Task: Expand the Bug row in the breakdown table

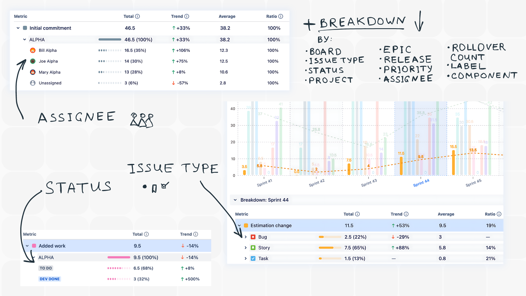Action: [x=245, y=237]
